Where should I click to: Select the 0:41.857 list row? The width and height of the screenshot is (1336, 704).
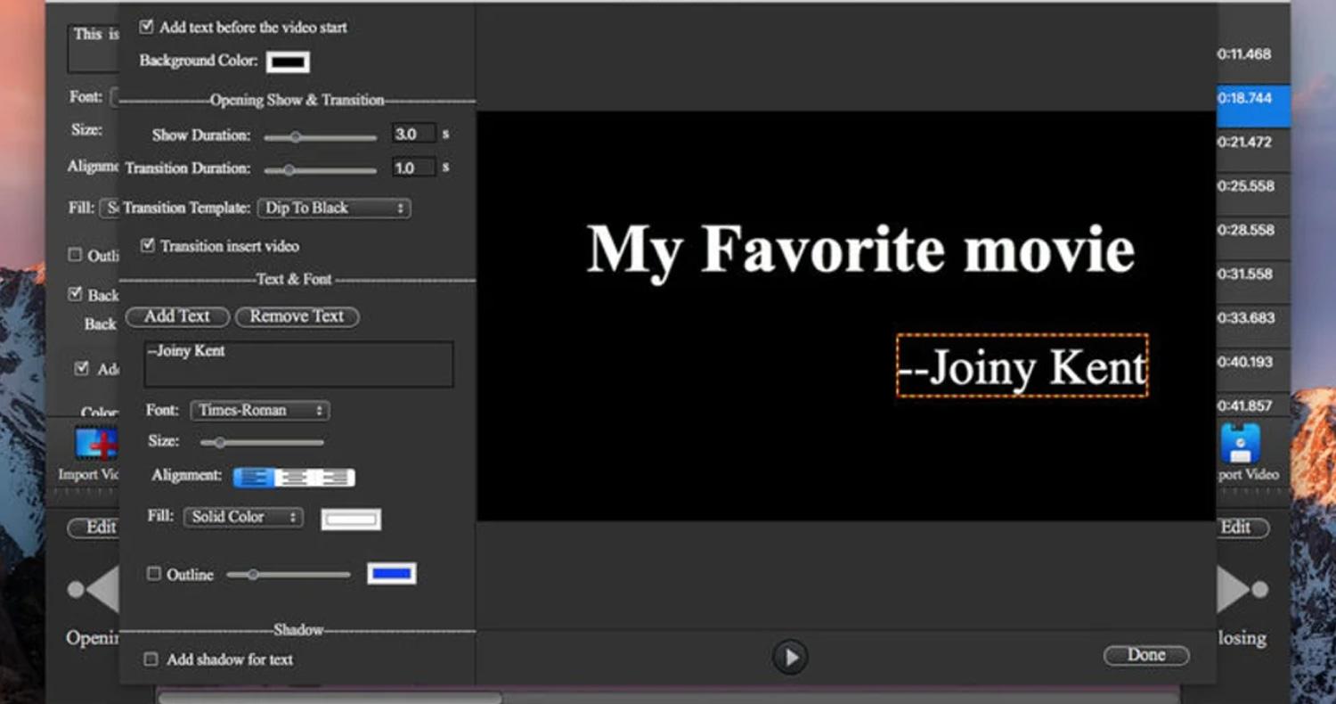(1253, 405)
